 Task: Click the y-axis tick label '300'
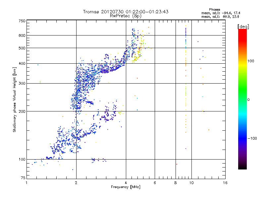coord(22,84)
